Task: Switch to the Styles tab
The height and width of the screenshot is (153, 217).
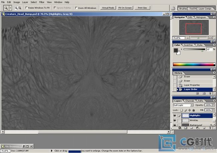Action: click(x=200, y=45)
